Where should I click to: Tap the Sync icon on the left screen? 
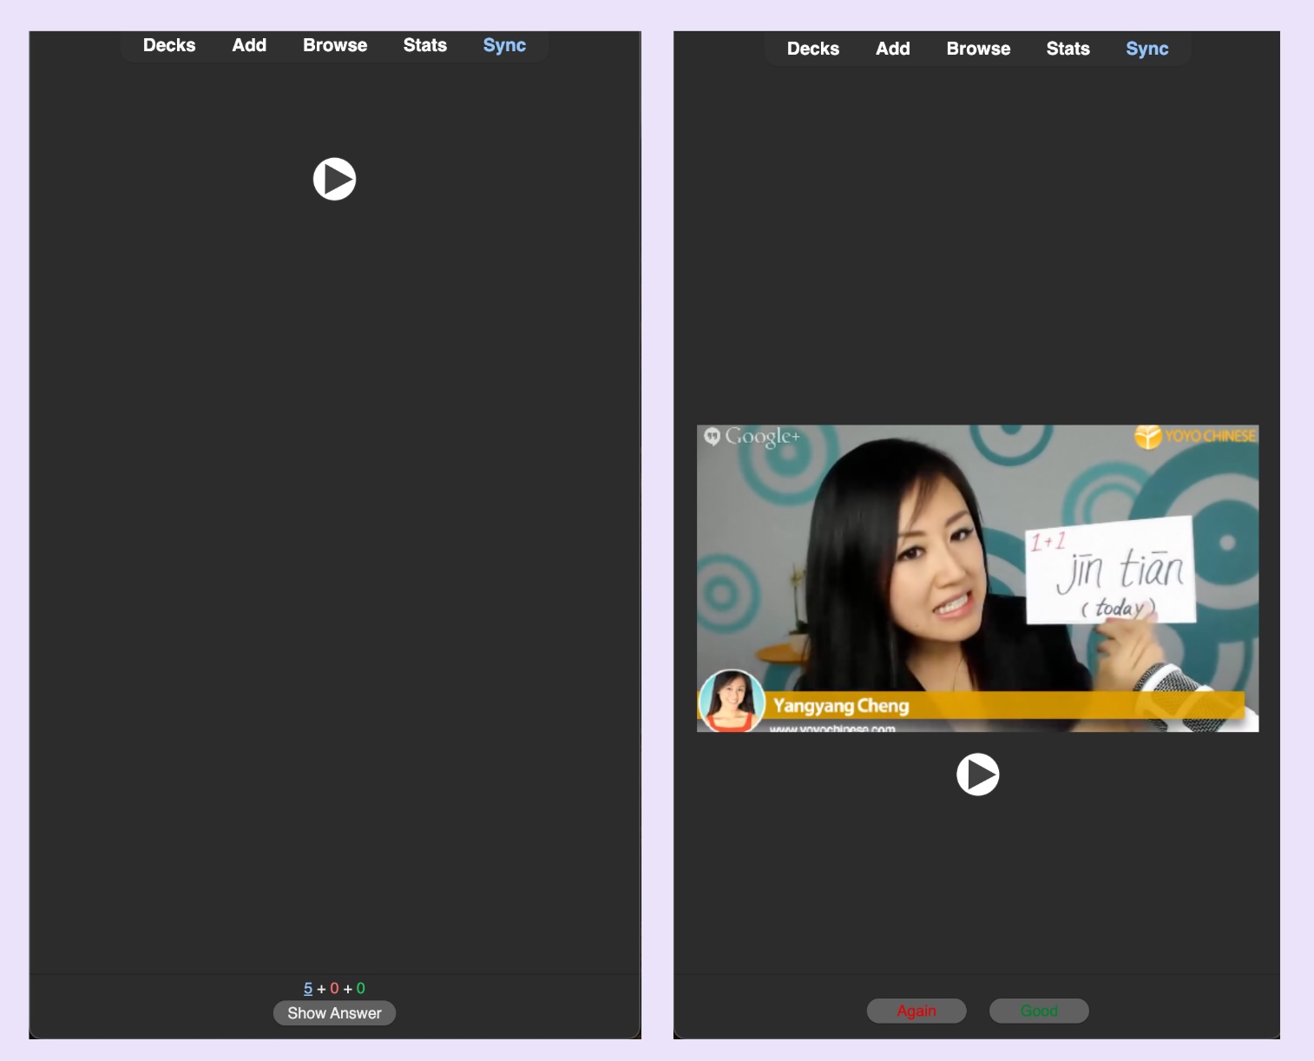(504, 45)
